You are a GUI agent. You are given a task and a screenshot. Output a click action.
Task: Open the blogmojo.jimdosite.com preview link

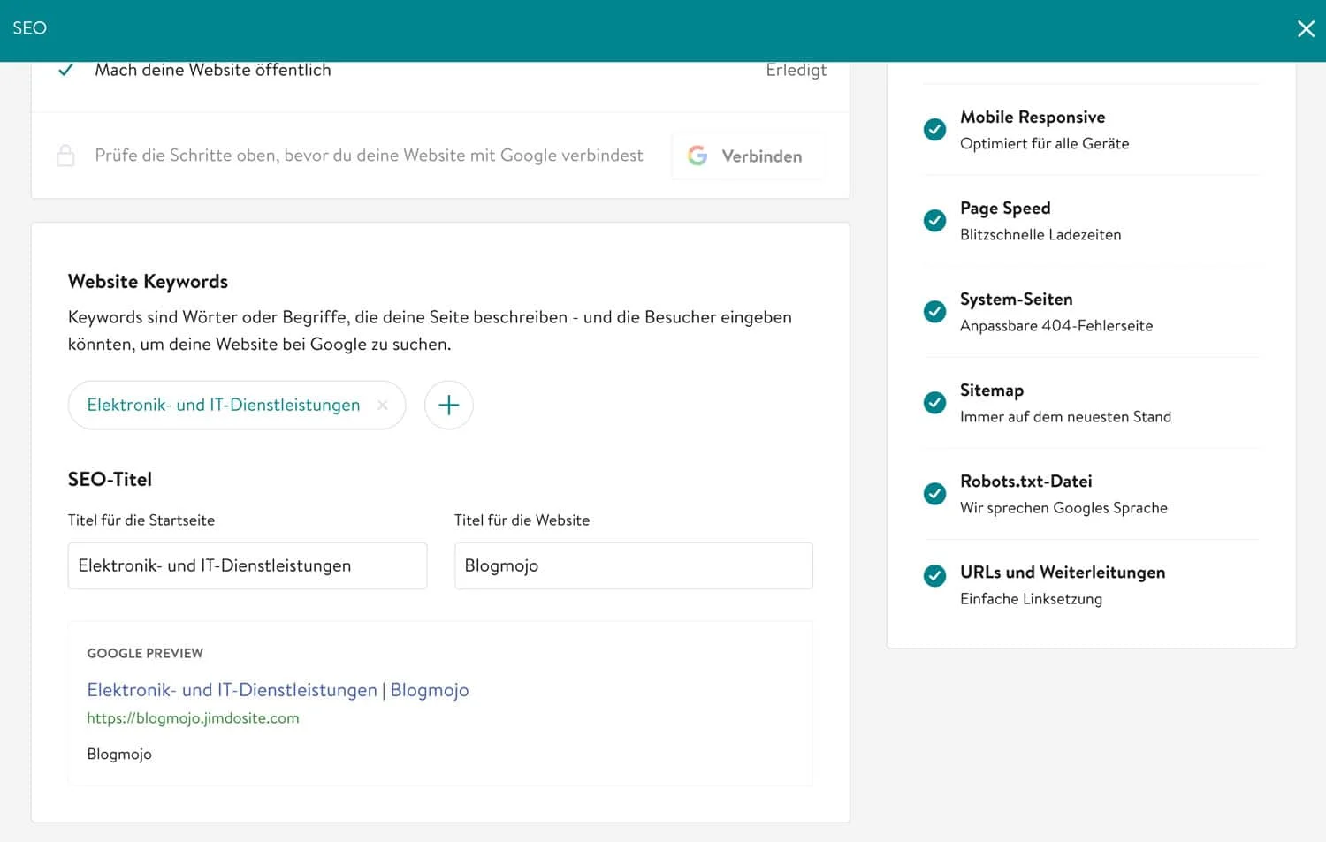[x=193, y=717]
